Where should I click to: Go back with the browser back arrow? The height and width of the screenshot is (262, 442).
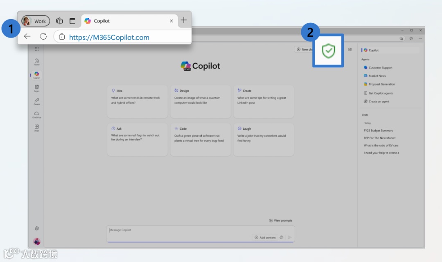coord(27,36)
